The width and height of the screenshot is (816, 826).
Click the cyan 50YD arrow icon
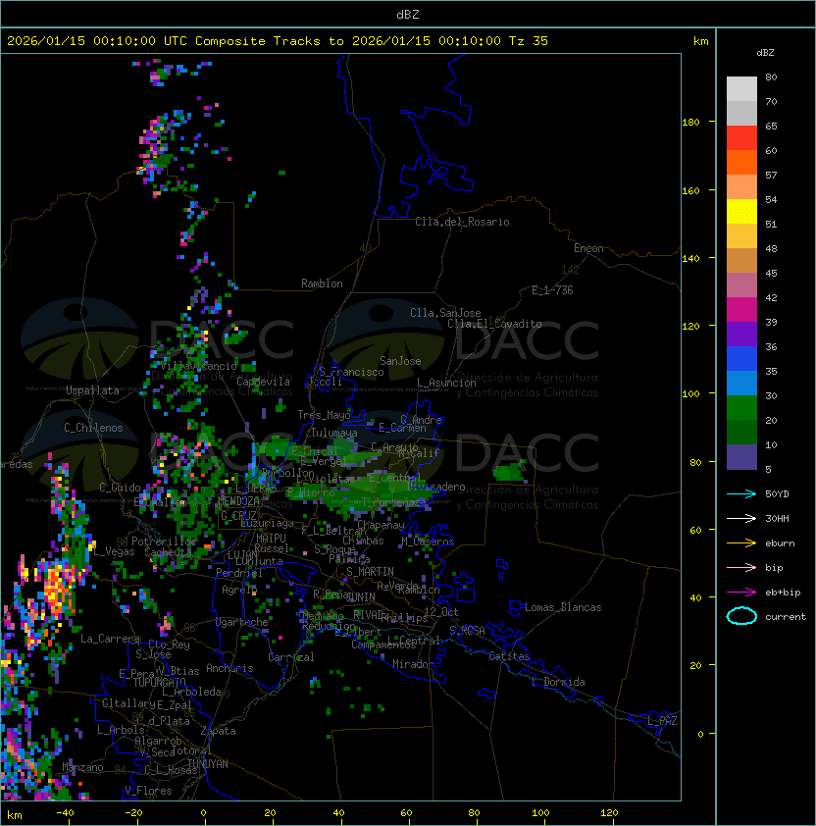tap(741, 494)
